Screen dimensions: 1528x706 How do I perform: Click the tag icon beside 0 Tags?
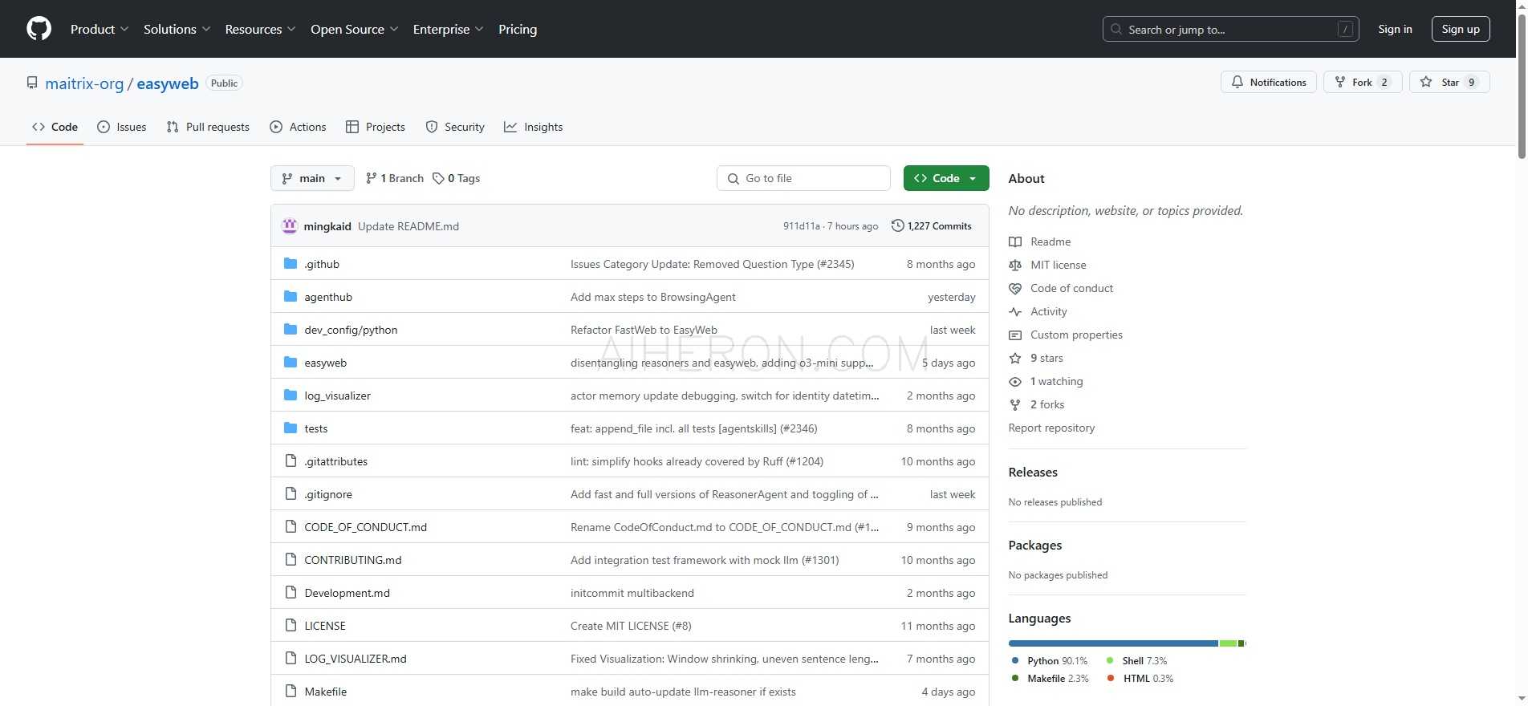tap(438, 178)
